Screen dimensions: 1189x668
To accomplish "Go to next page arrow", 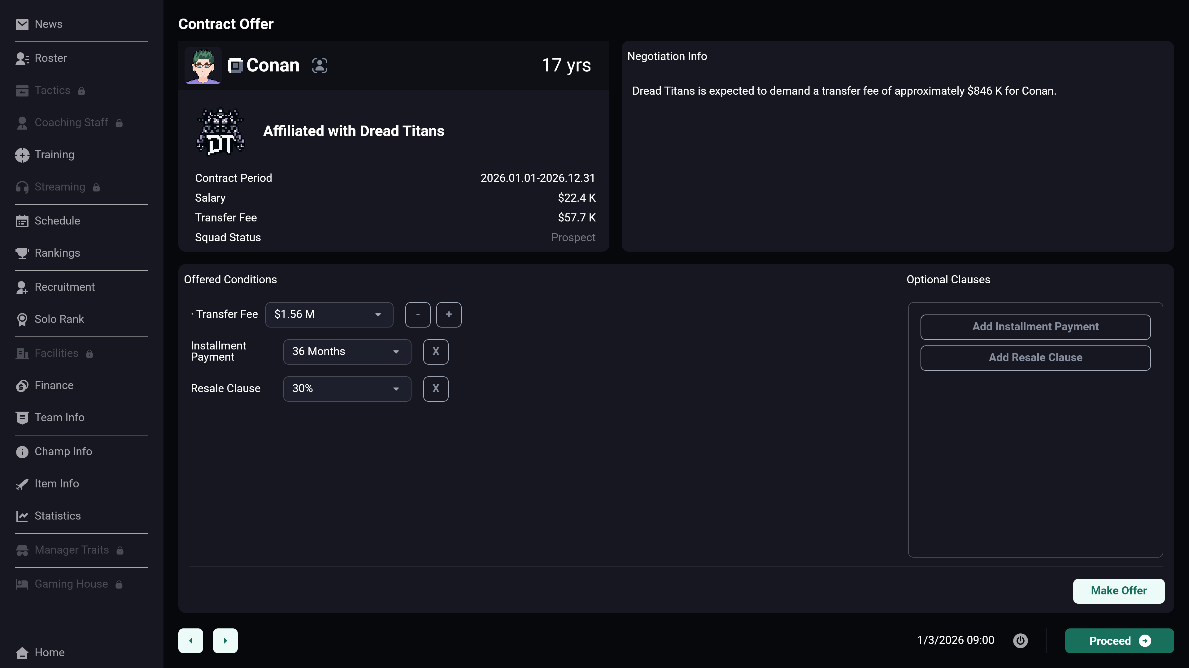I will pyautogui.click(x=225, y=641).
